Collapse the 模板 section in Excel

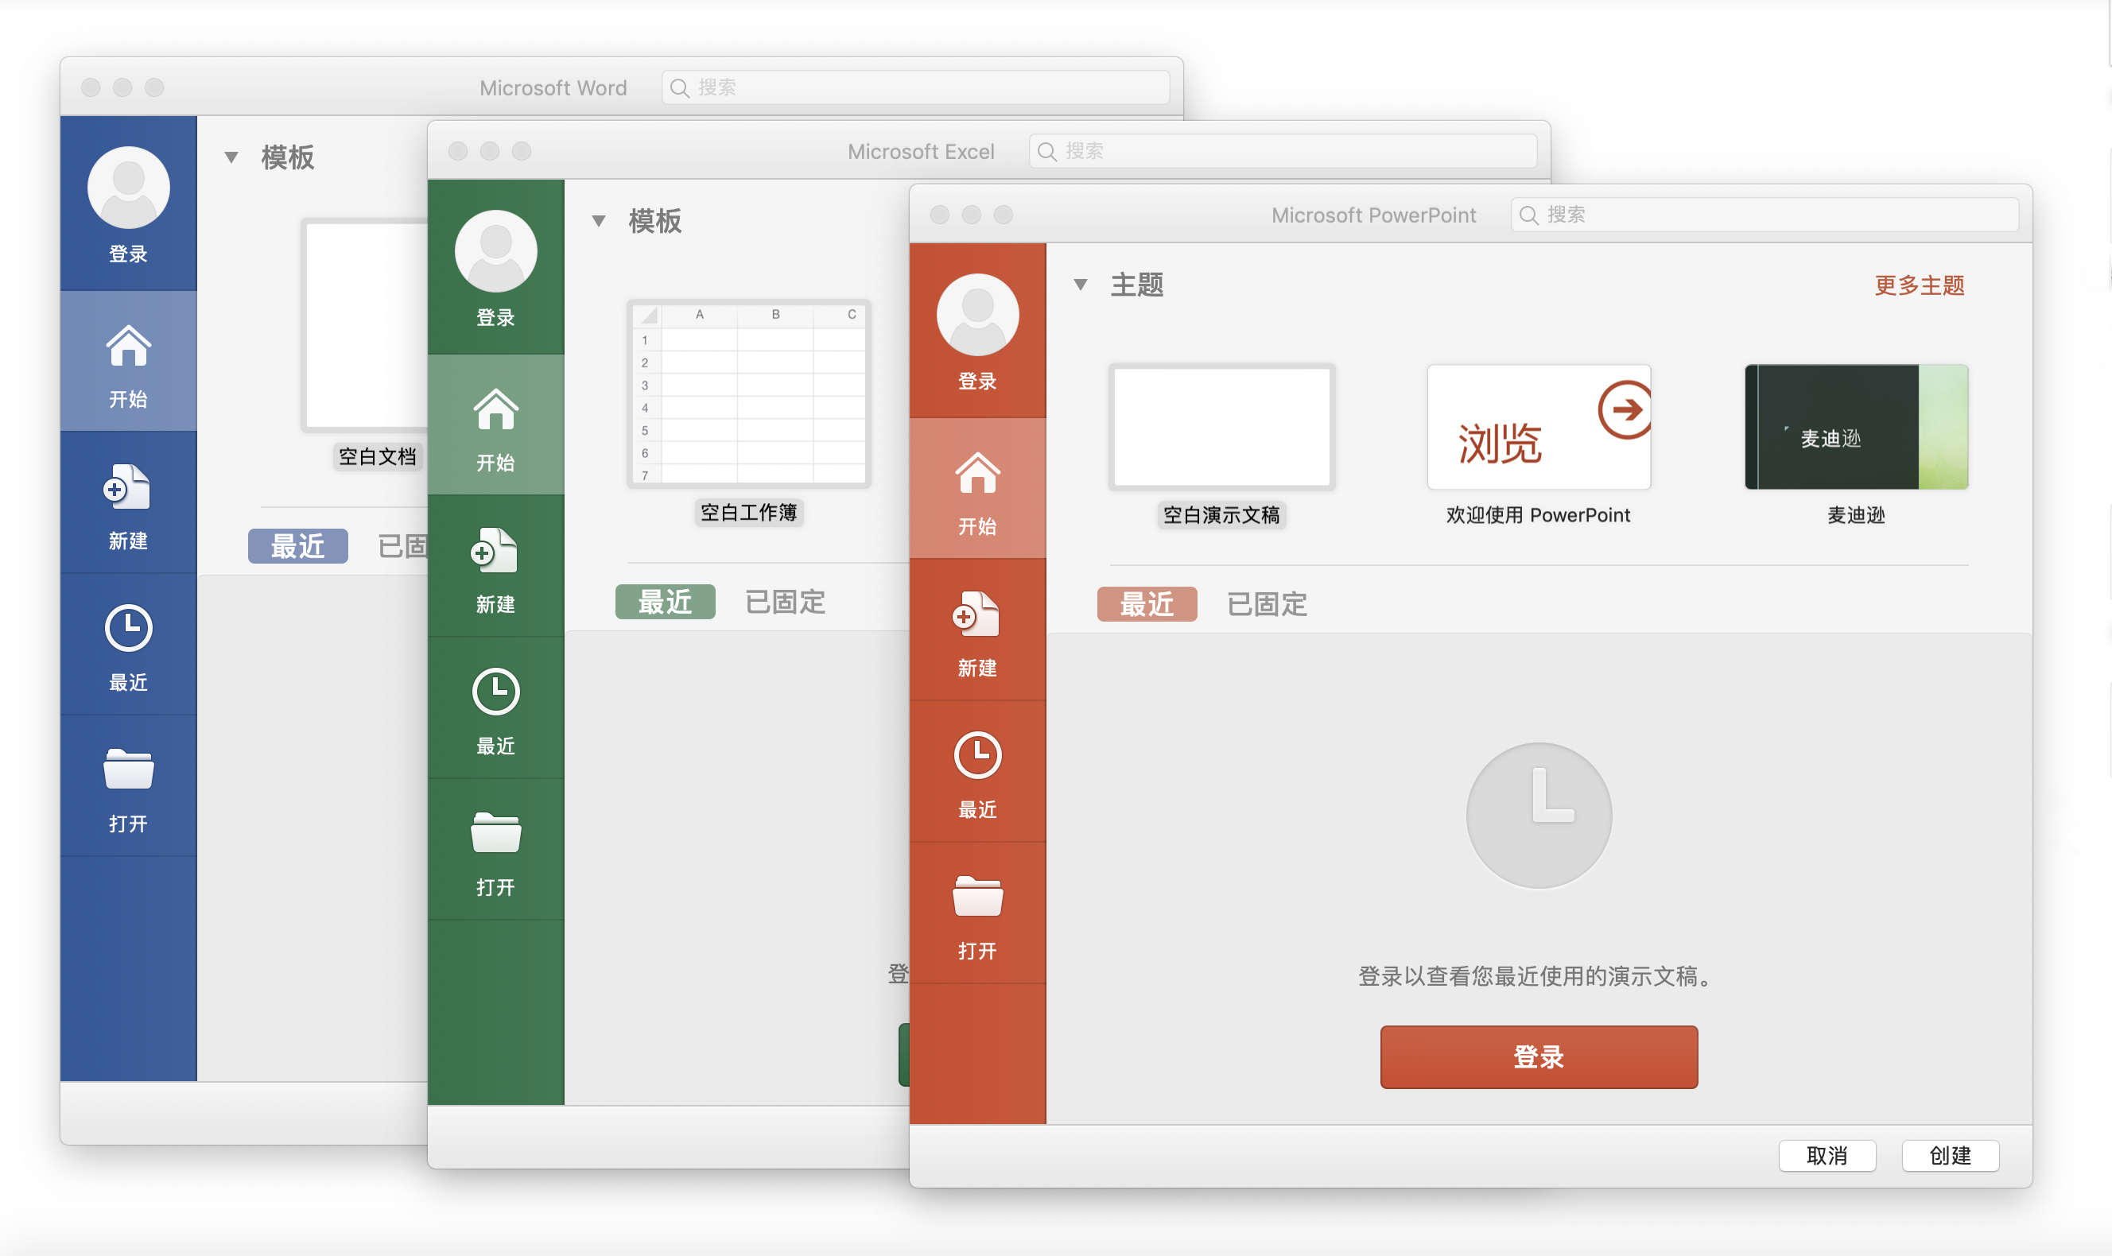click(x=599, y=221)
